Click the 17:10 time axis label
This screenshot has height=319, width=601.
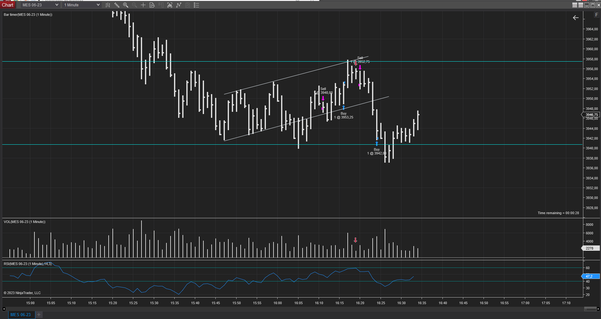point(566,303)
